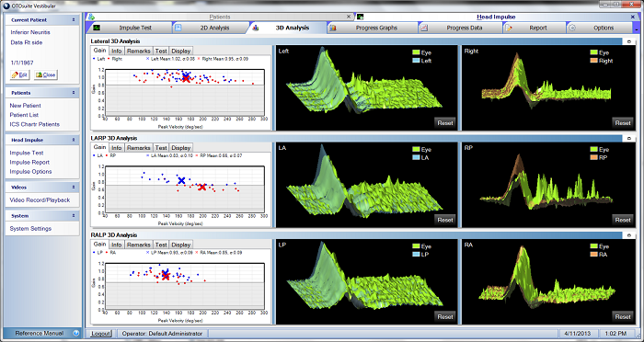Click the blue Left legend swatch

pyautogui.click(x=416, y=61)
